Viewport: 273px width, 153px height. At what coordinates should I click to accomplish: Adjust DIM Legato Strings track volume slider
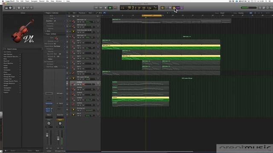click(90, 79)
